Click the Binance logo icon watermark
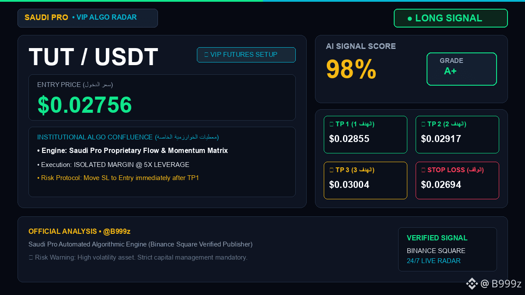The image size is (525, 295). tap(472, 284)
